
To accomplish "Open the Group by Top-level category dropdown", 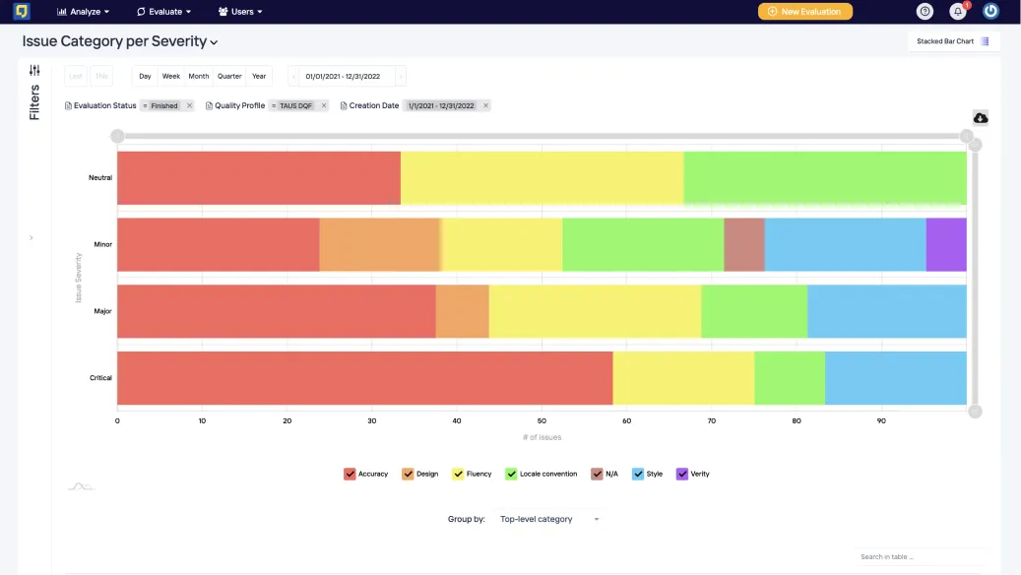I will click(x=549, y=519).
